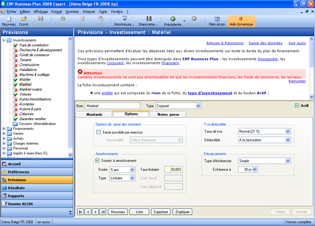The image size is (315, 226).
Task: Uncheck Soumis à amortissement
Action: [x=97, y=160]
